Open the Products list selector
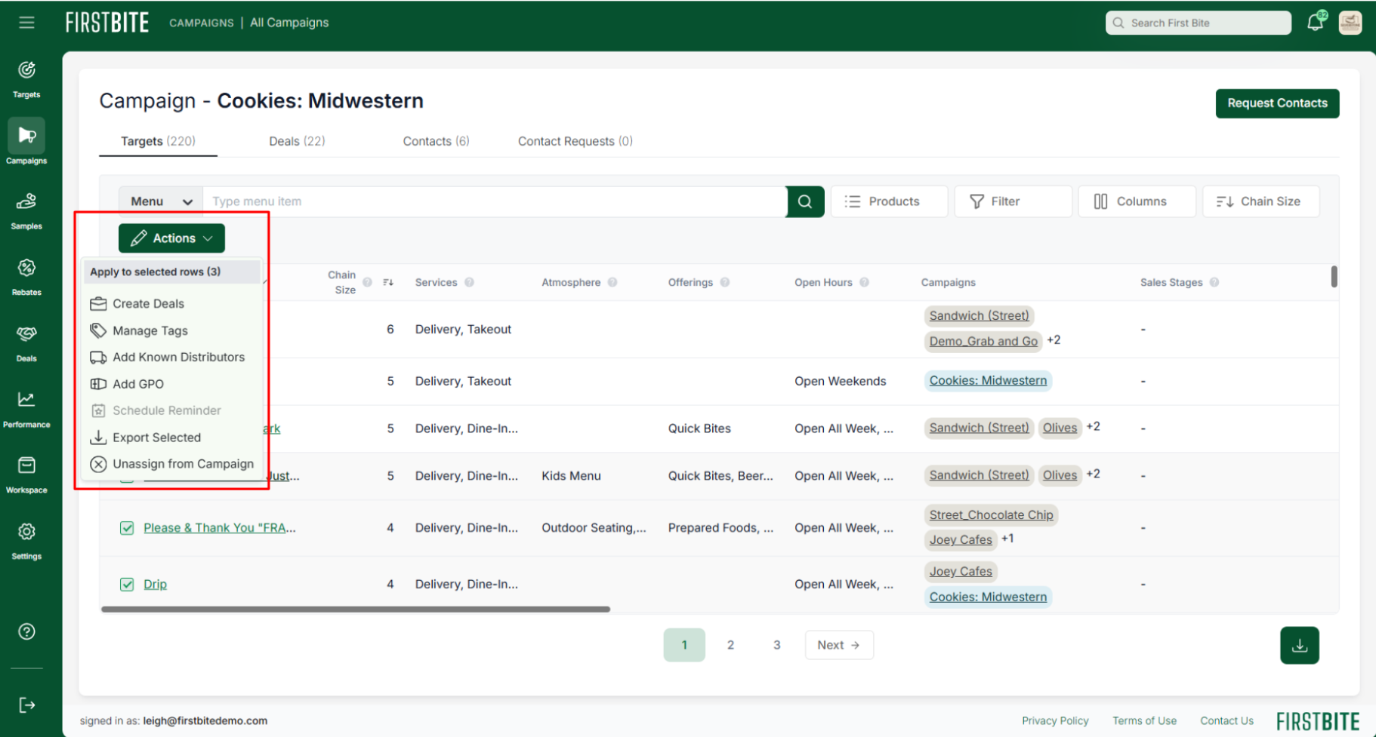The height and width of the screenshot is (737, 1376). 889,201
